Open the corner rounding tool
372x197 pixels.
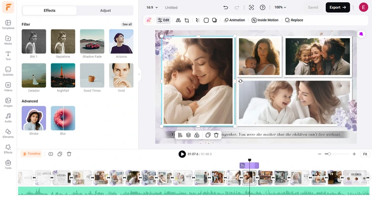click(206, 20)
